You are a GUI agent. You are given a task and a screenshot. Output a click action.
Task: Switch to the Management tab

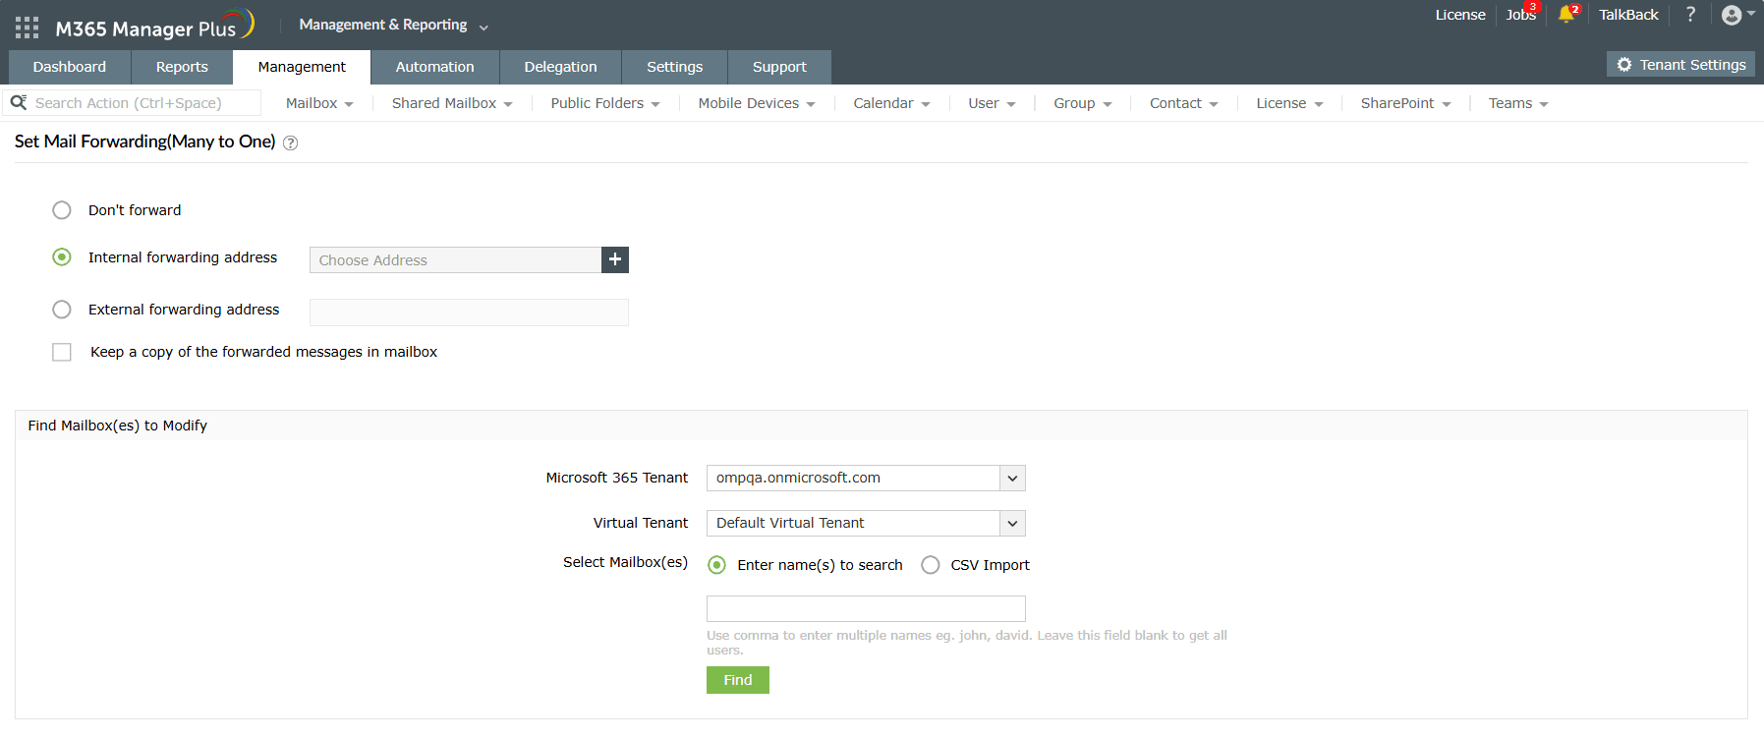pos(302,67)
